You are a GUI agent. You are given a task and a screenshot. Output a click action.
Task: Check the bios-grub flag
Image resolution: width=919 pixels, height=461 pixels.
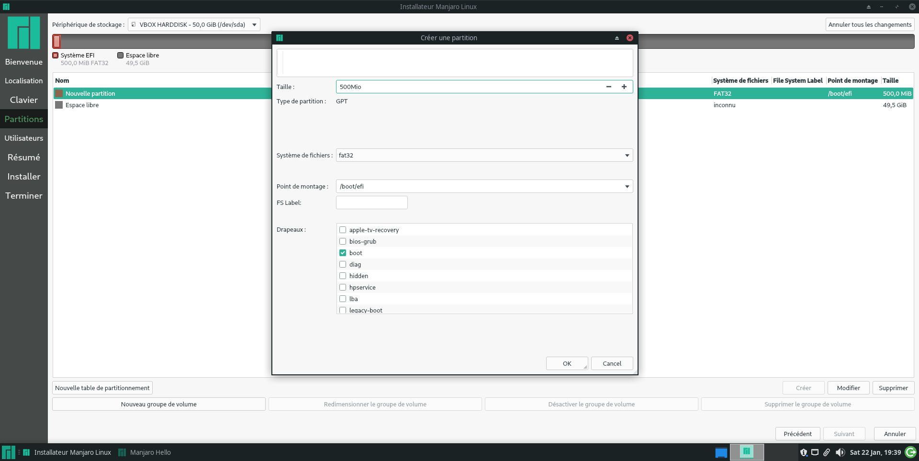point(342,241)
